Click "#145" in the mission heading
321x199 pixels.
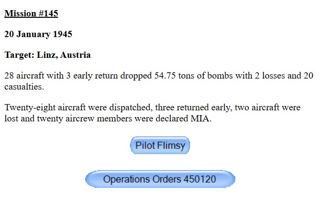(48, 13)
